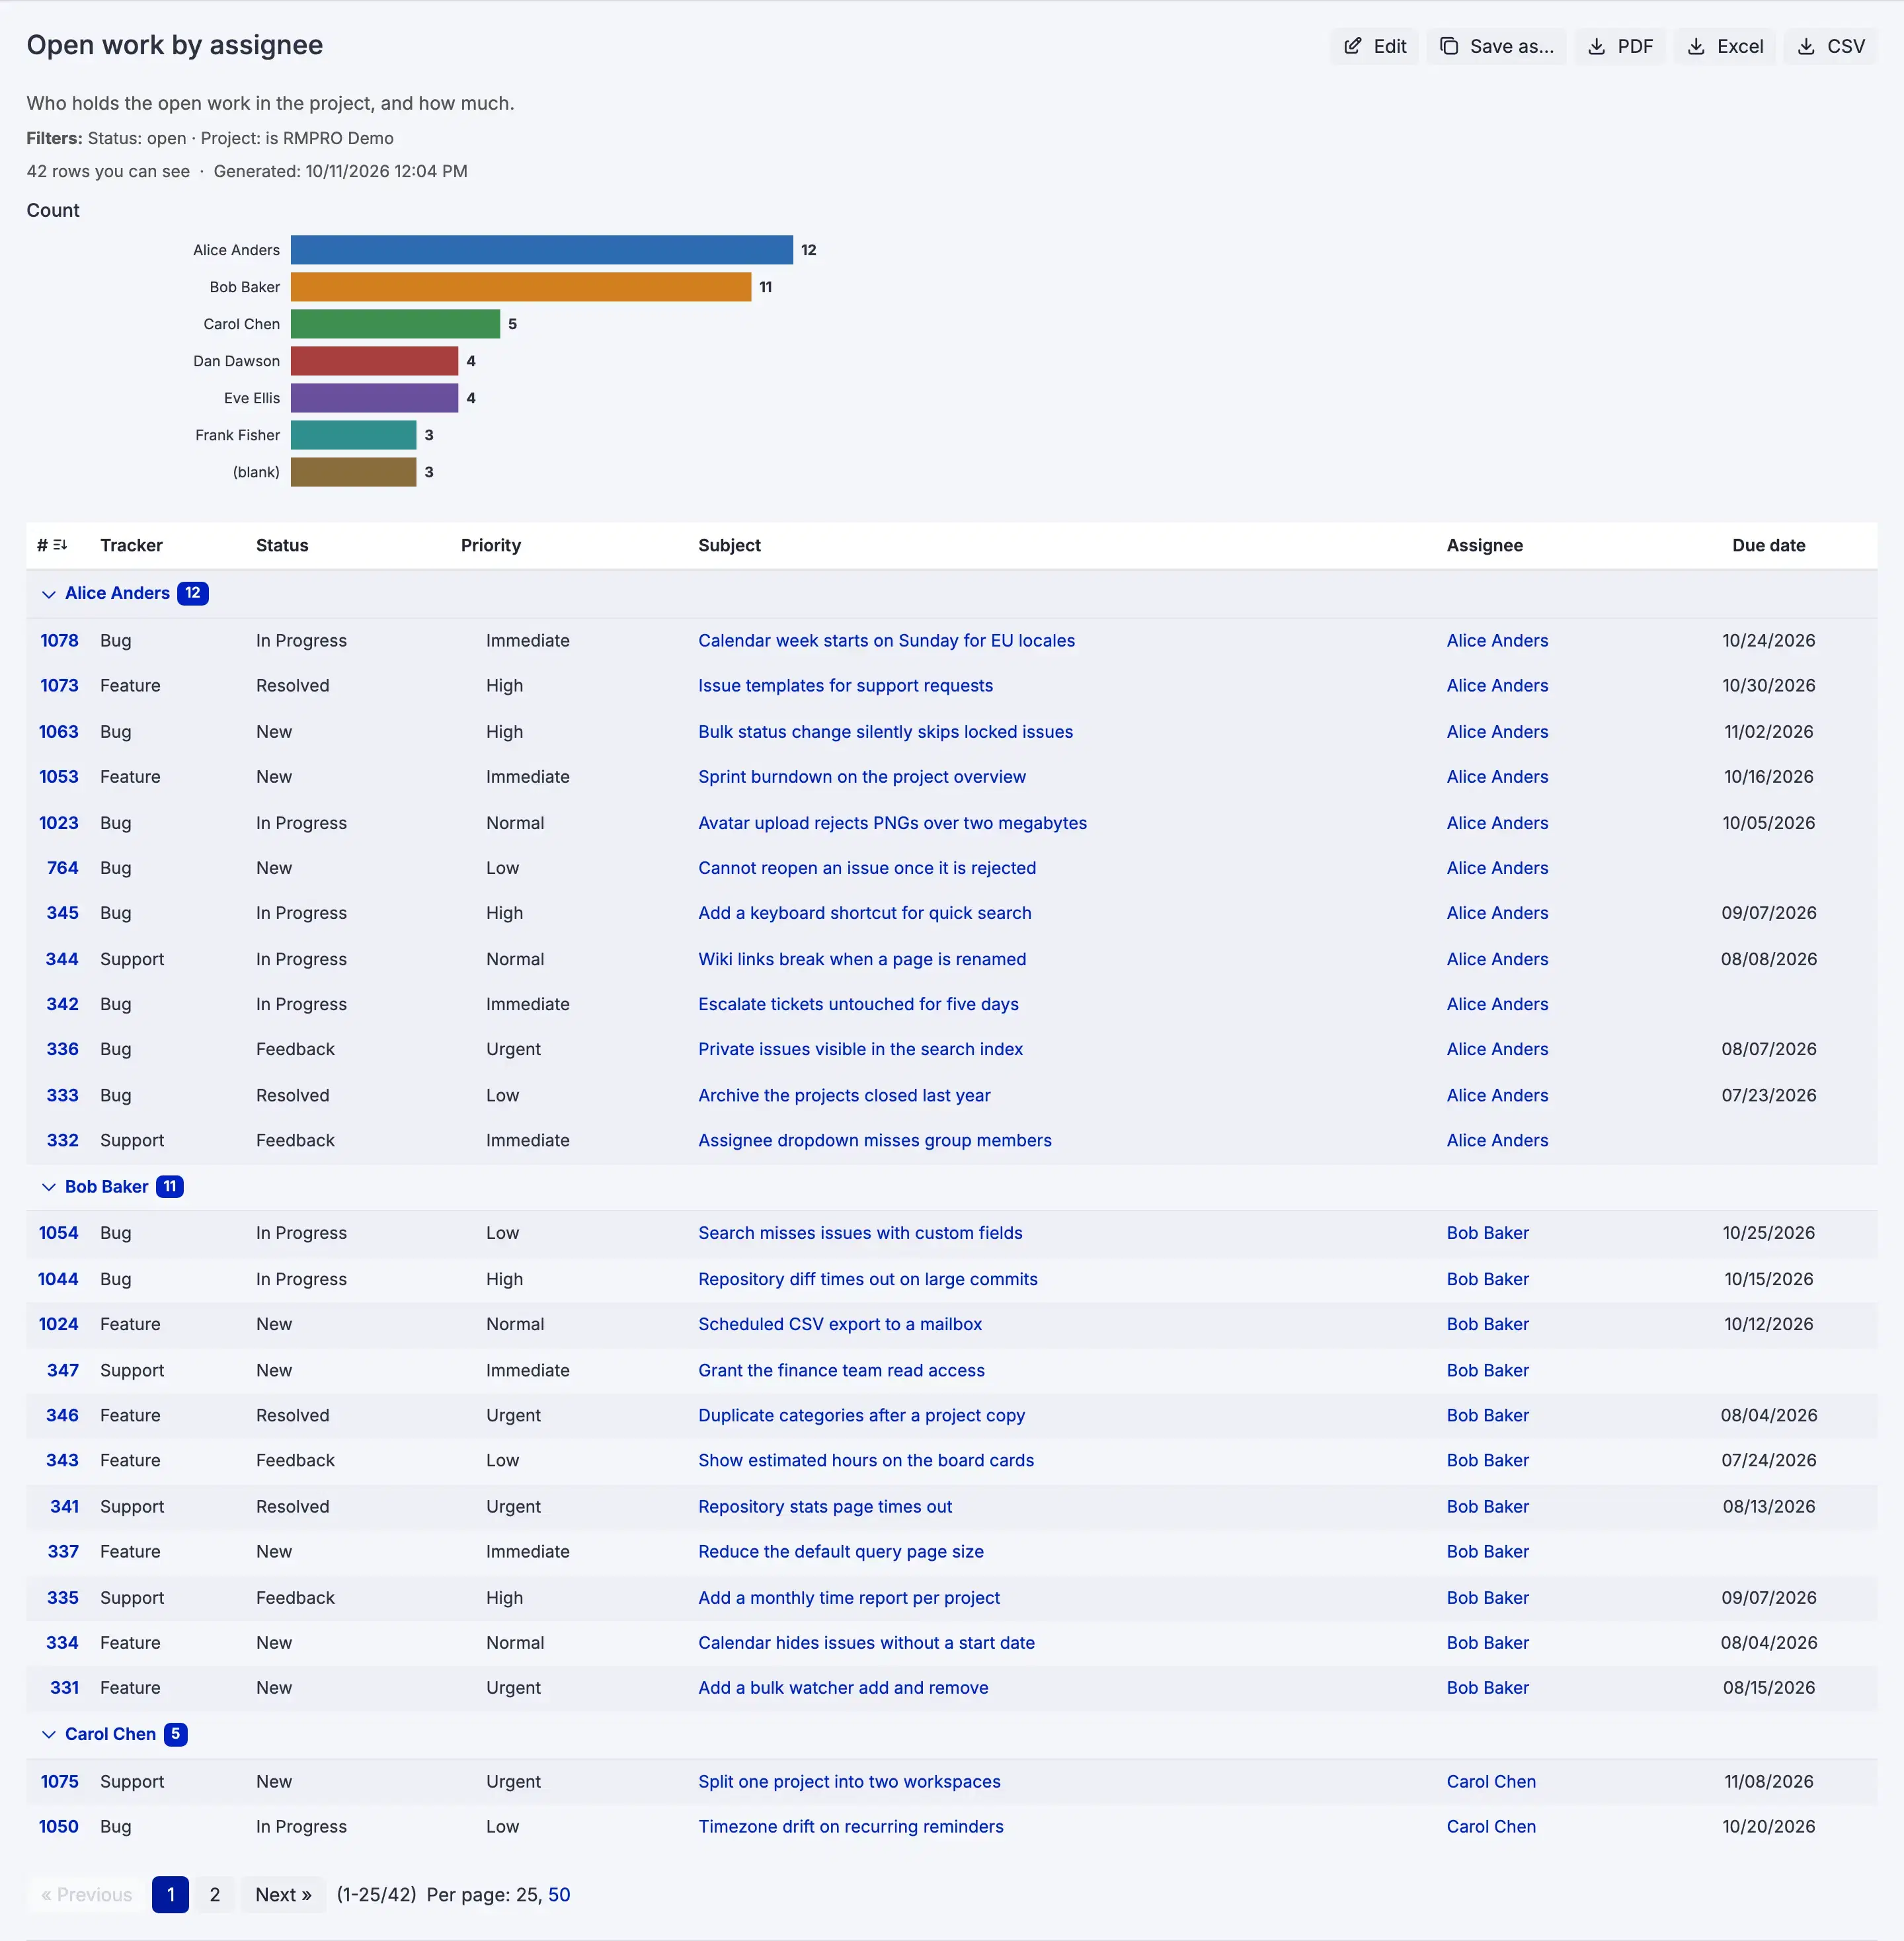Image resolution: width=1904 pixels, height=1941 pixels.
Task: Click the Assignee column header
Action: tap(1484, 545)
